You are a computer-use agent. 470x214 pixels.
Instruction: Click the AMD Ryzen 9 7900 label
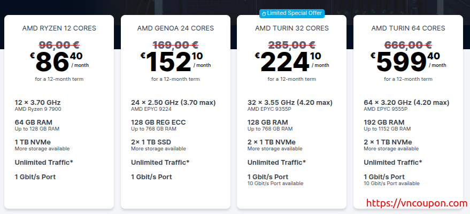coord(37,109)
